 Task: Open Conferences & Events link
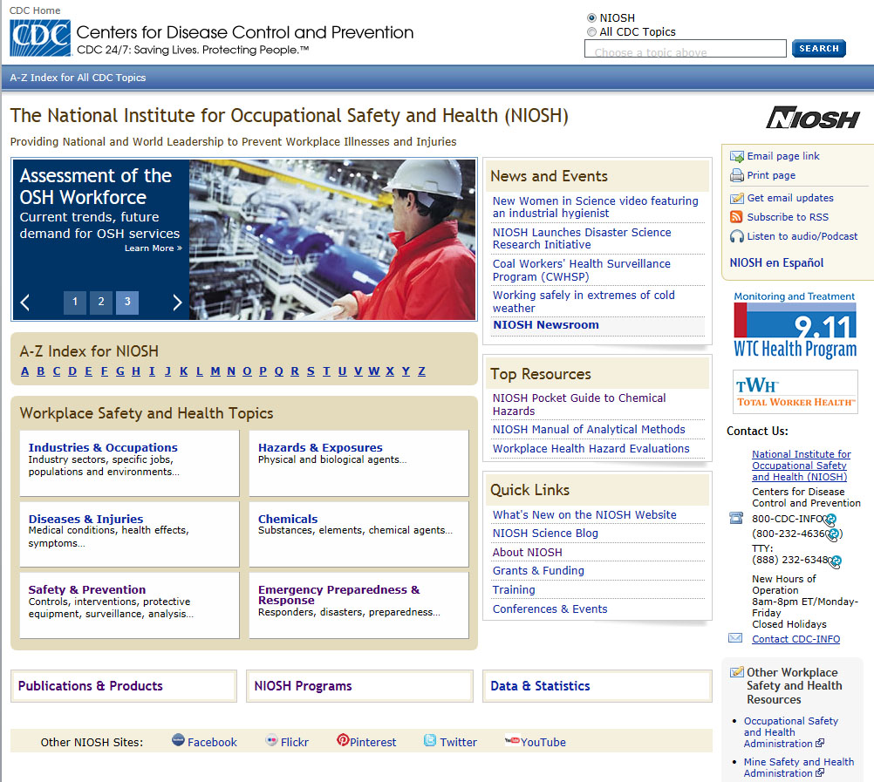pos(550,609)
